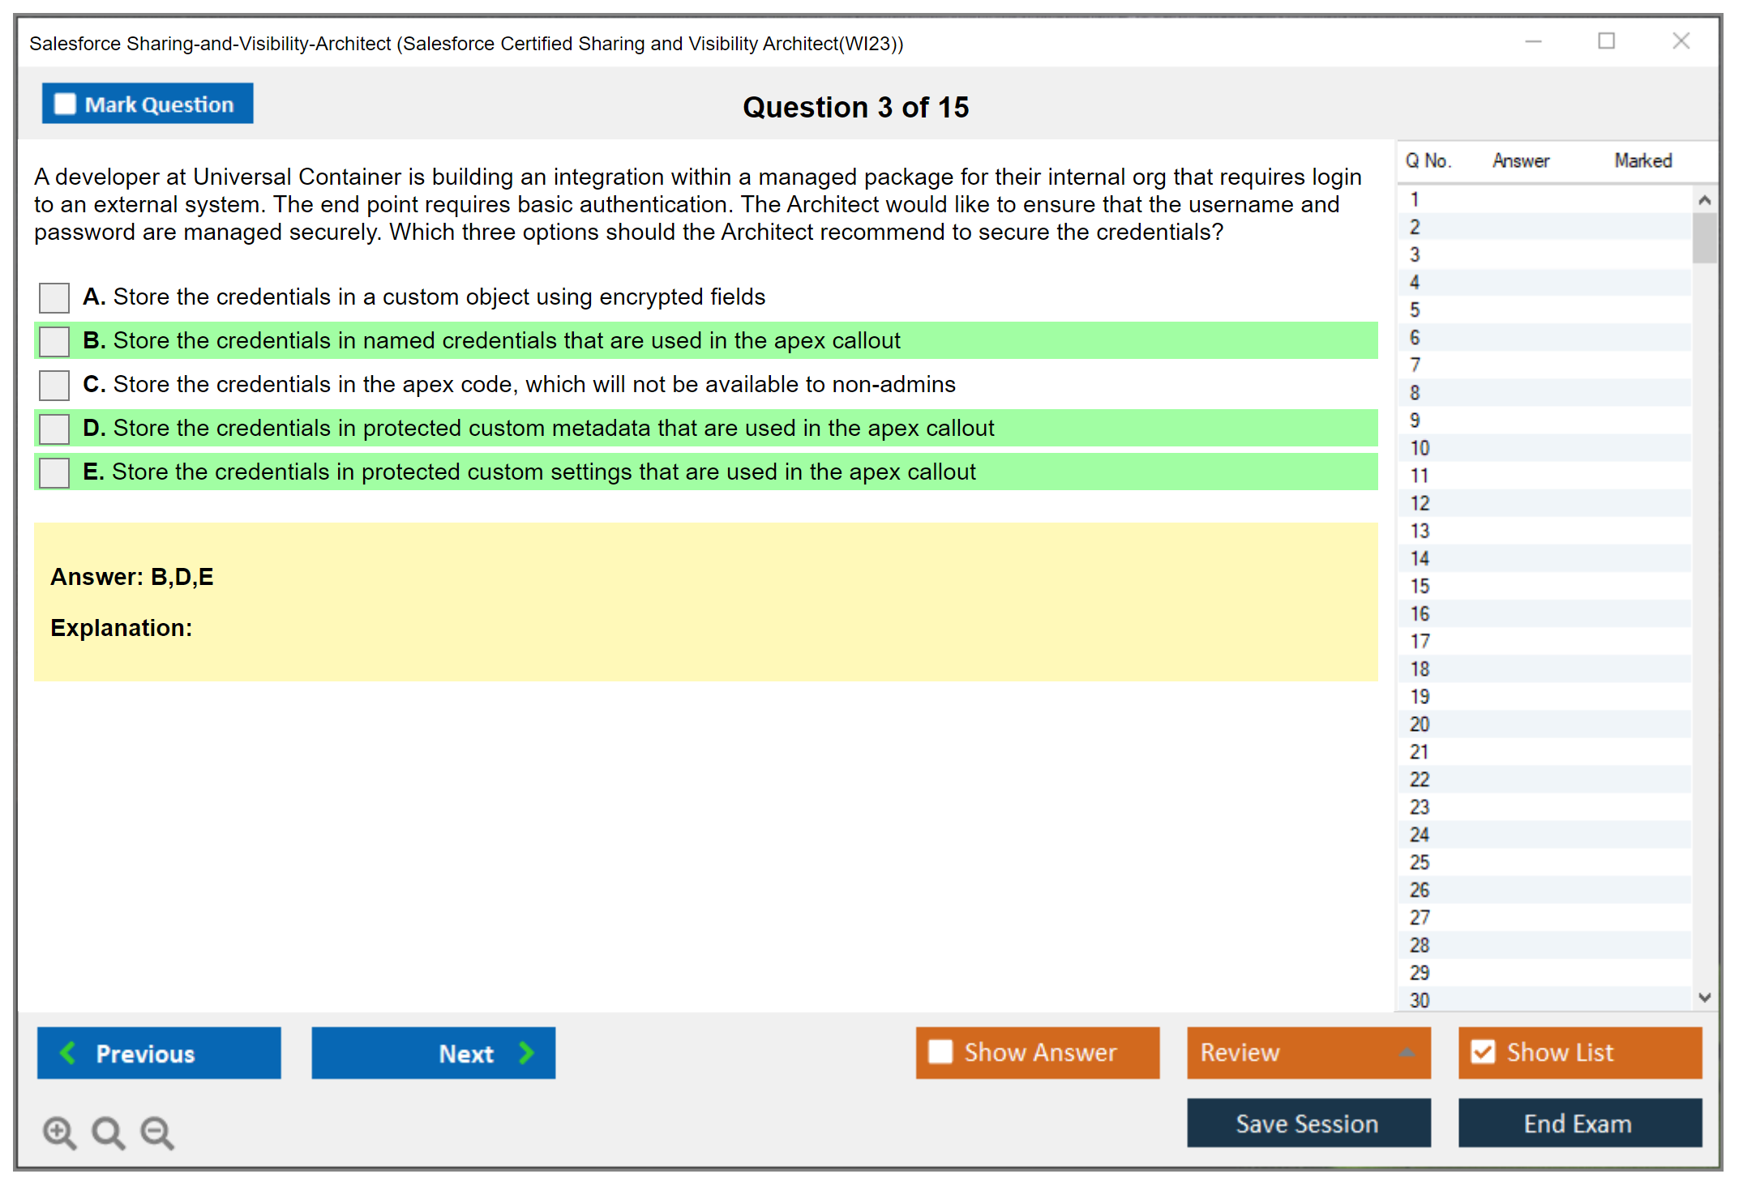The width and height of the screenshot is (1743, 1191).
Task: Select question 22 in the question list
Action: 1420,779
